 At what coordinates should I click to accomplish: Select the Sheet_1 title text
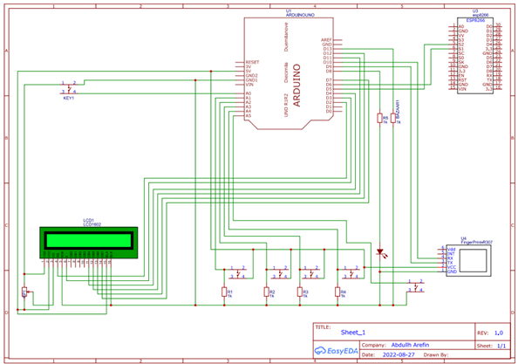(x=353, y=333)
